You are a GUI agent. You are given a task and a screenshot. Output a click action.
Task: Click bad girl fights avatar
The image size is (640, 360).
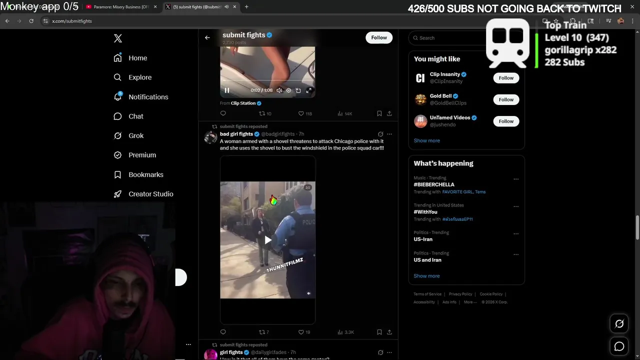click(210, 137)
